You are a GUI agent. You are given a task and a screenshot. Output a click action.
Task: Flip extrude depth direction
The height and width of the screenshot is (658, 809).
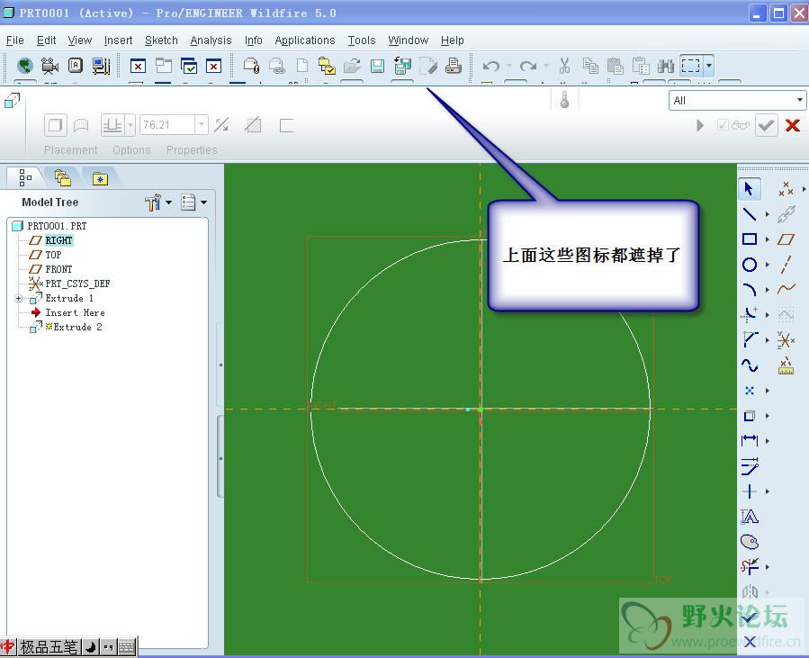[222, 125]
